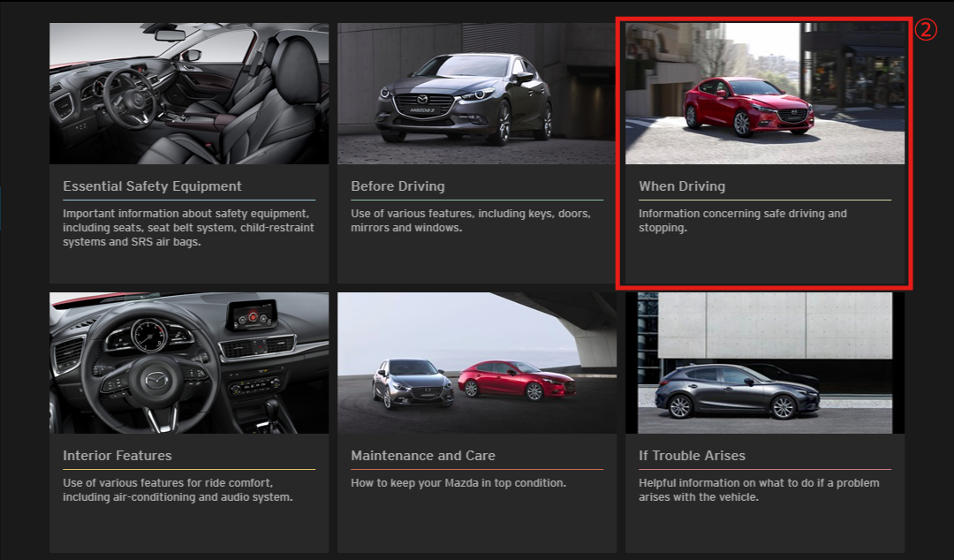
Task: Open the steering wheel Interior Features image
Action: [x=189, y=363]
